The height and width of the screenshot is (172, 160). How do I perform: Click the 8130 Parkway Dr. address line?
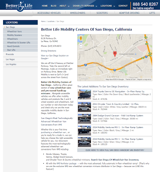[x=49, y=38]
